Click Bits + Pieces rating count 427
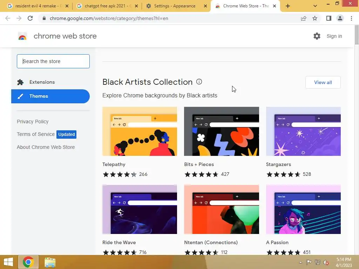 pos(225,174)
